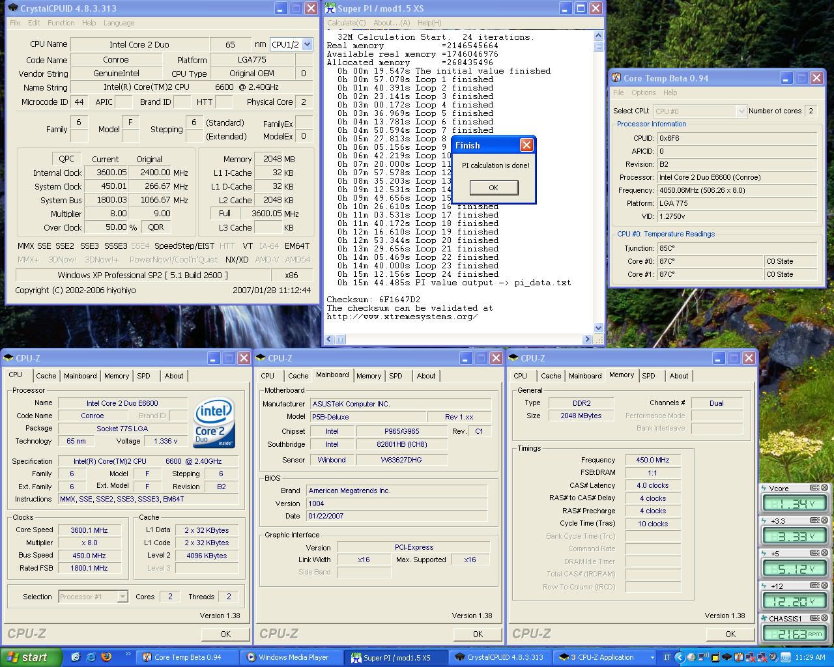The height and width of the screenshot is (667, 834).
Task: Click the IT language bar indicator
Action: click(x=667, y=657)
